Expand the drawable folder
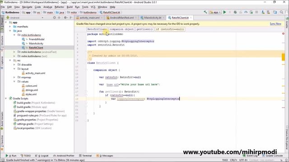This screenshot has height=162, width=289. pos(14,65)
